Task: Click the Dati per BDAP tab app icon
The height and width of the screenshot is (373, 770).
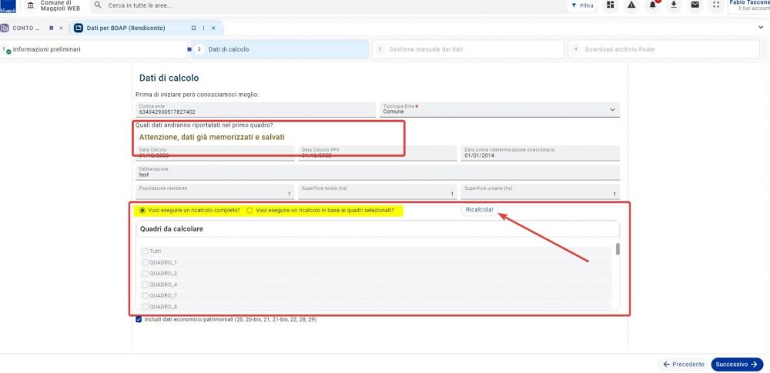Action: [x=78, y=28]
